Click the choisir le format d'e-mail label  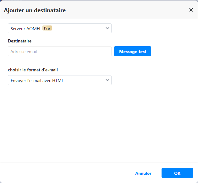(x=33, y=70)
